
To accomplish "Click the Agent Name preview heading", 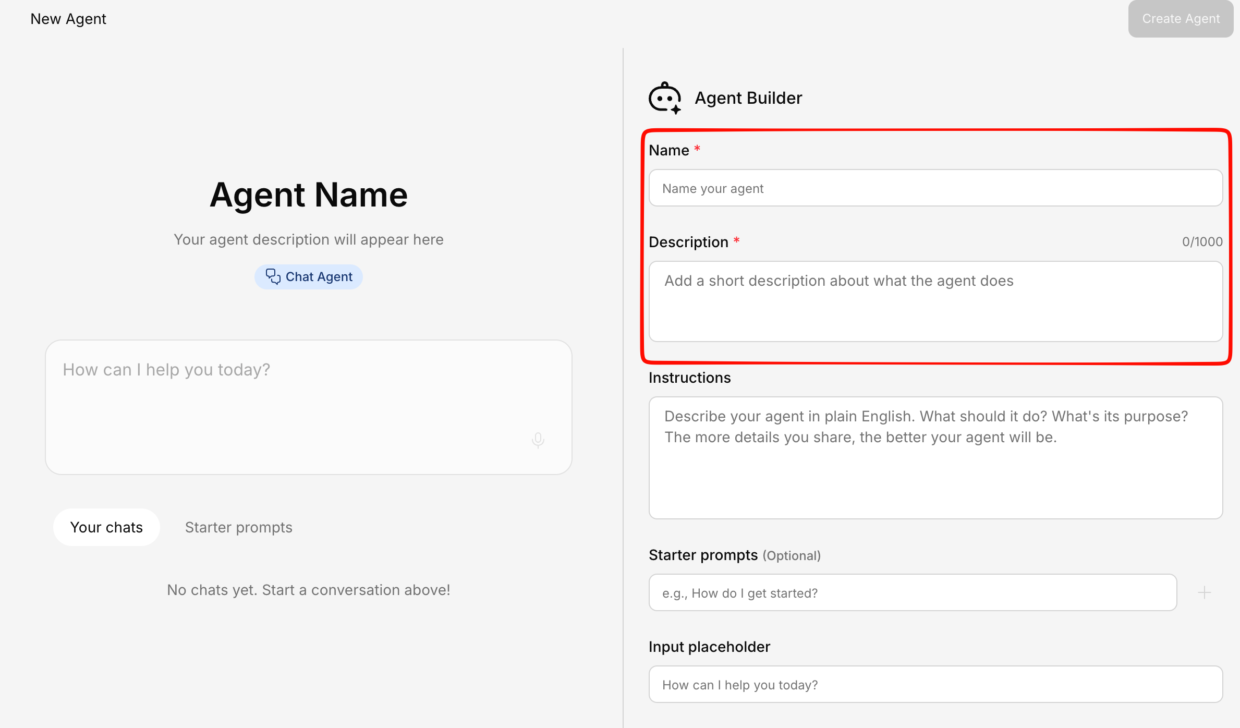I will pos(309,195).
